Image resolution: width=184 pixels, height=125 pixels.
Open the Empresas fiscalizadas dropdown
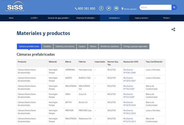coord(86,18)
